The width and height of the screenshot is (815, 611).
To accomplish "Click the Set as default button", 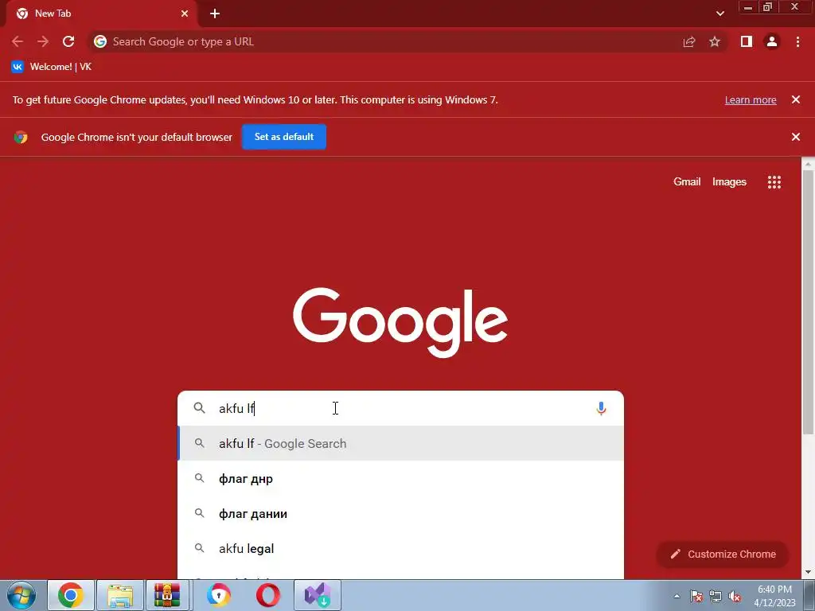I will point(284,137).
